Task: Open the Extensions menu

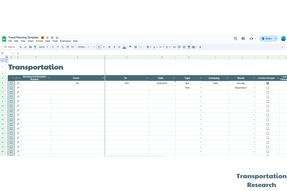Action: (65, 41)
